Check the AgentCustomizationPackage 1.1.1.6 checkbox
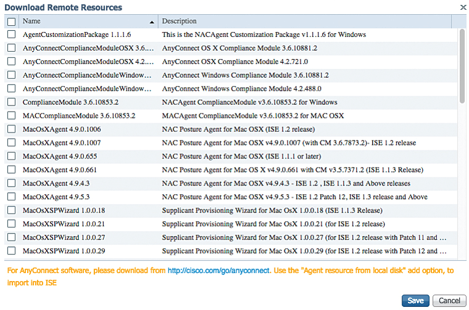This screenshot has width=469, height=310. pyautogui.click(x=11, y=35)
